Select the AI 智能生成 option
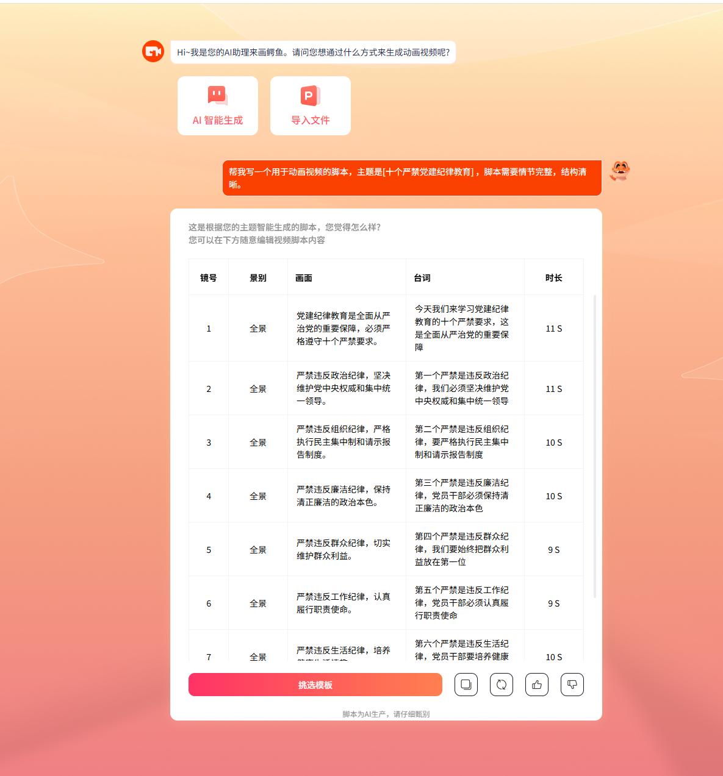Viewport: 723px width, 776px height. pyautogui.click(x=217, y=105)
